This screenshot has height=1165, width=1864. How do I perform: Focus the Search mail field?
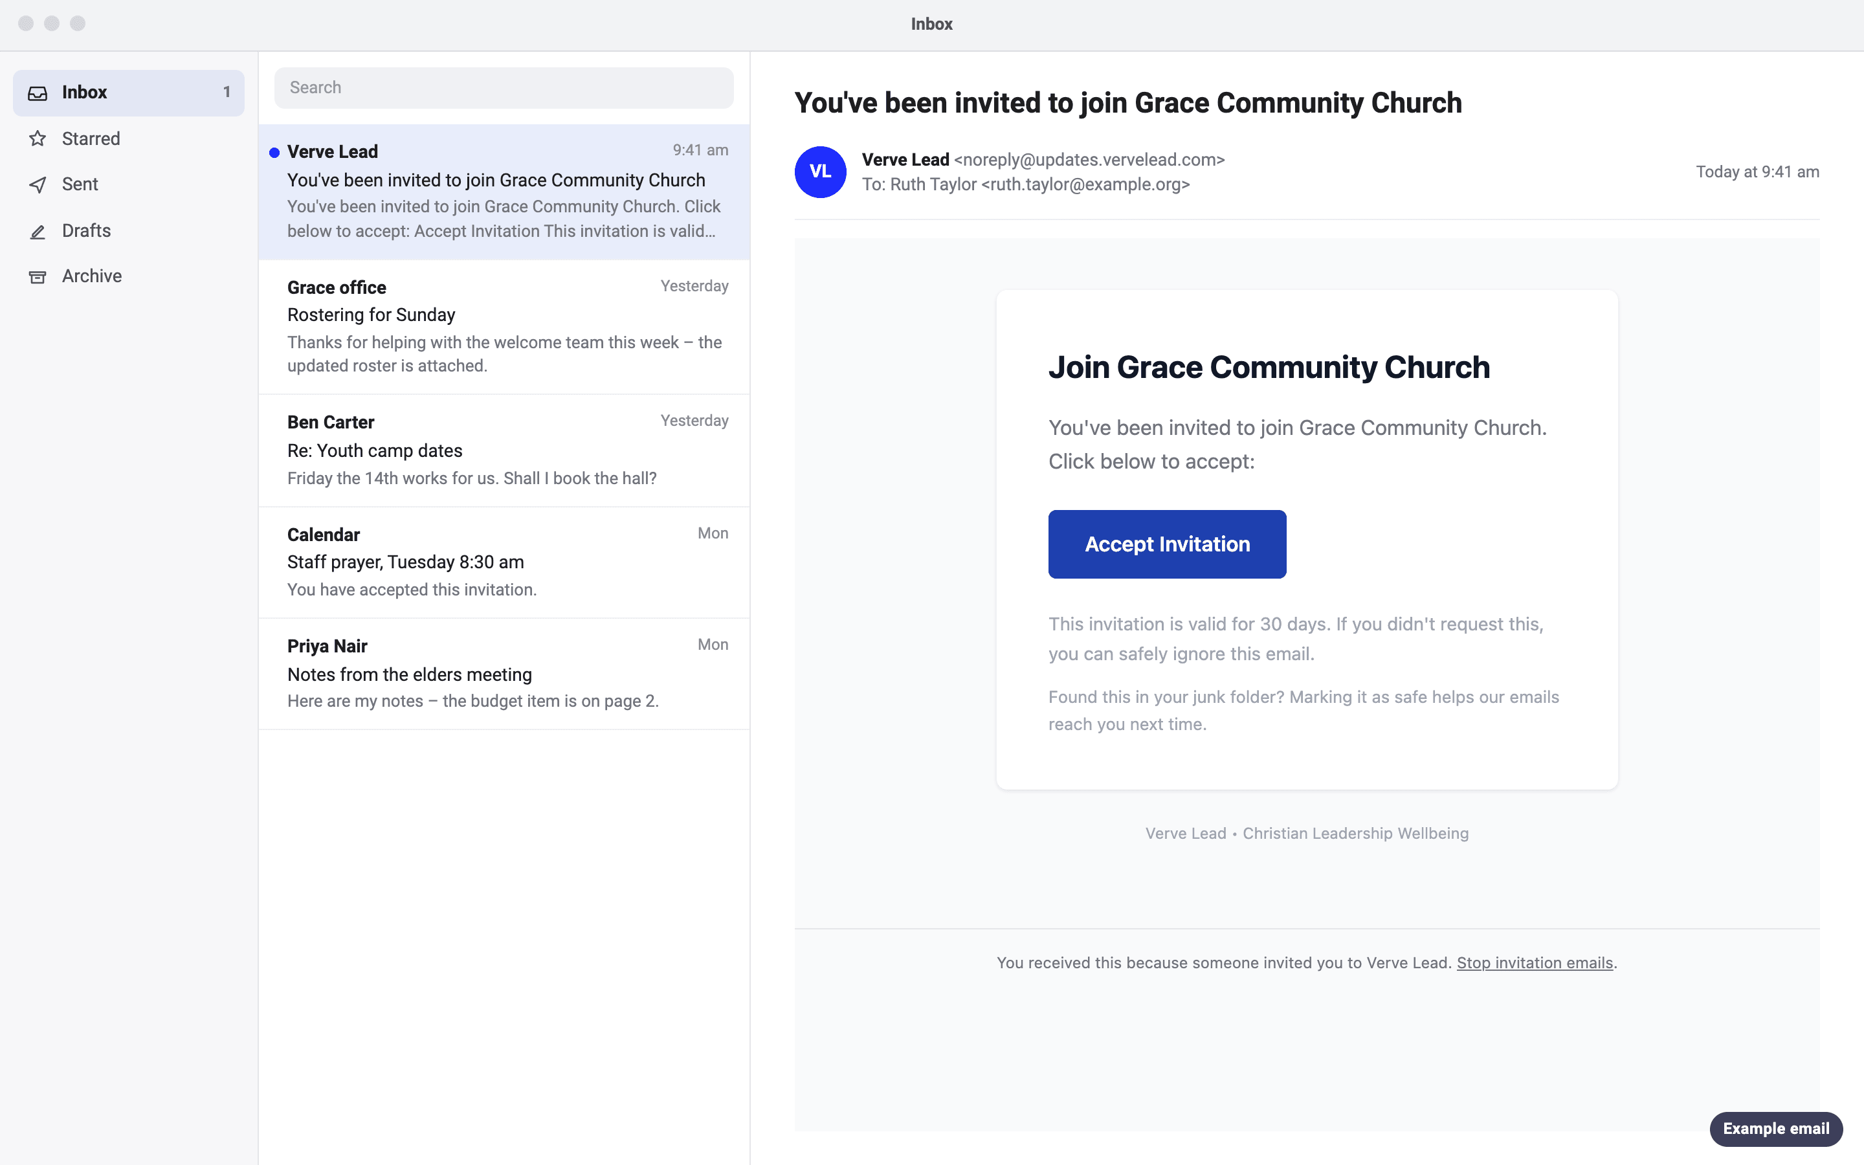coord(504,88)
